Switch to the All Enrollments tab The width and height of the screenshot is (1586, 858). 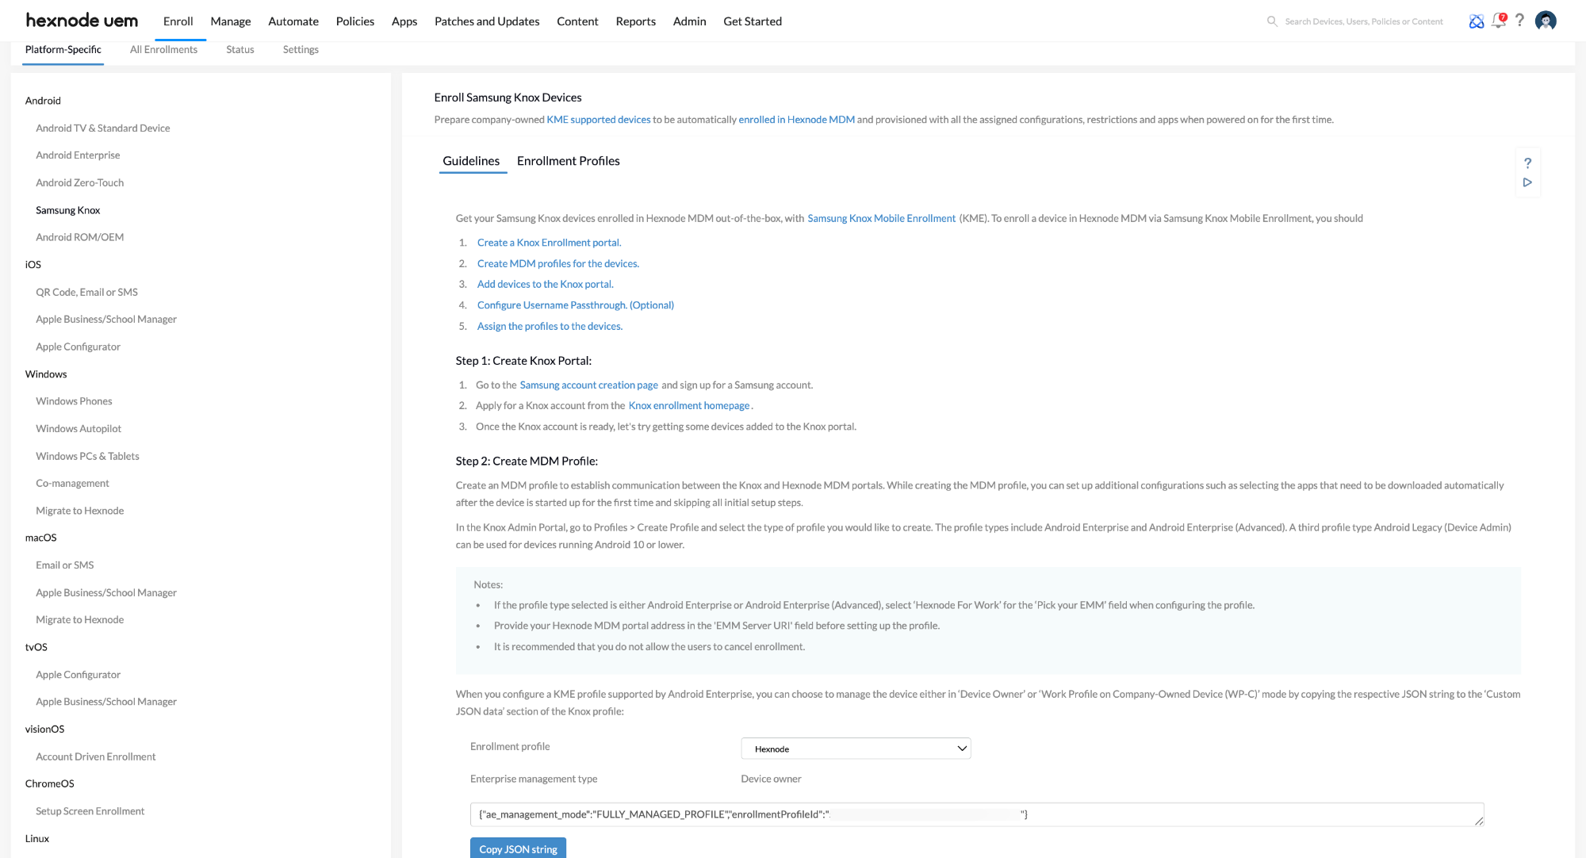164,49
